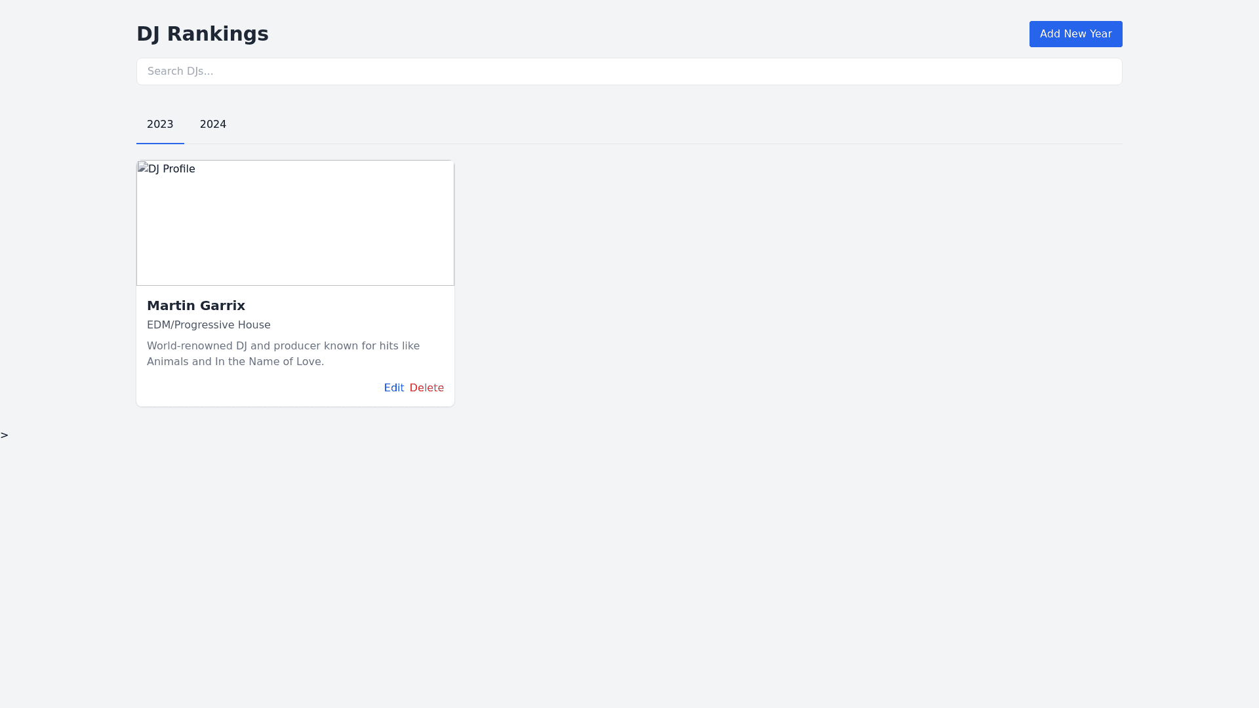
Task: Click the underlined active 2023 year tab
Action: (160, 125)
